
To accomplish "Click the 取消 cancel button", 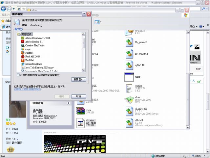I will 78,96.
